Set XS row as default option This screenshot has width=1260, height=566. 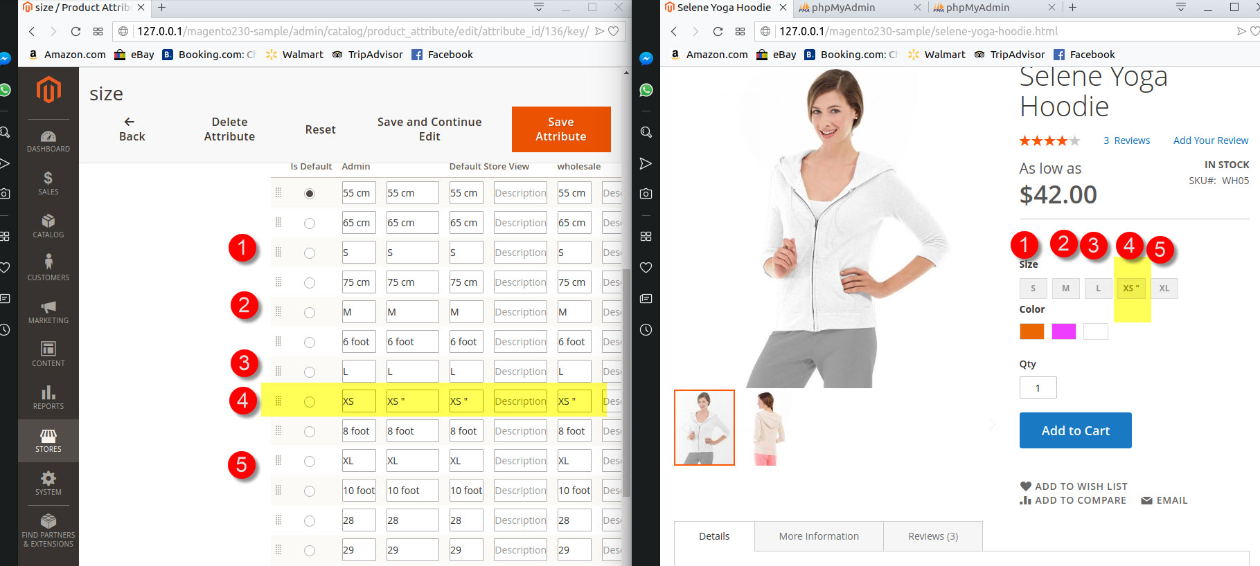tap(310, 402)
